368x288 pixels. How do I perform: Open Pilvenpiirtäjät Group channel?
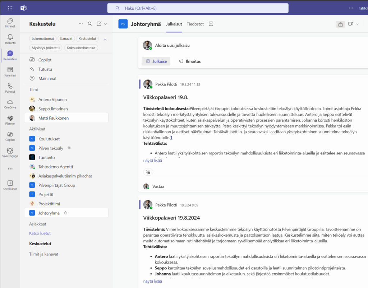[x=66, y=185]
